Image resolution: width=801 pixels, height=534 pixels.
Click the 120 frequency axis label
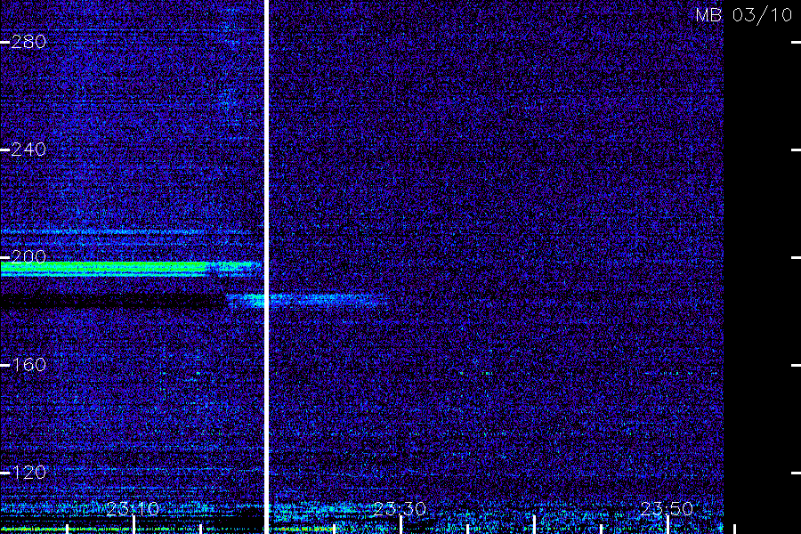[x=28, y=472]
